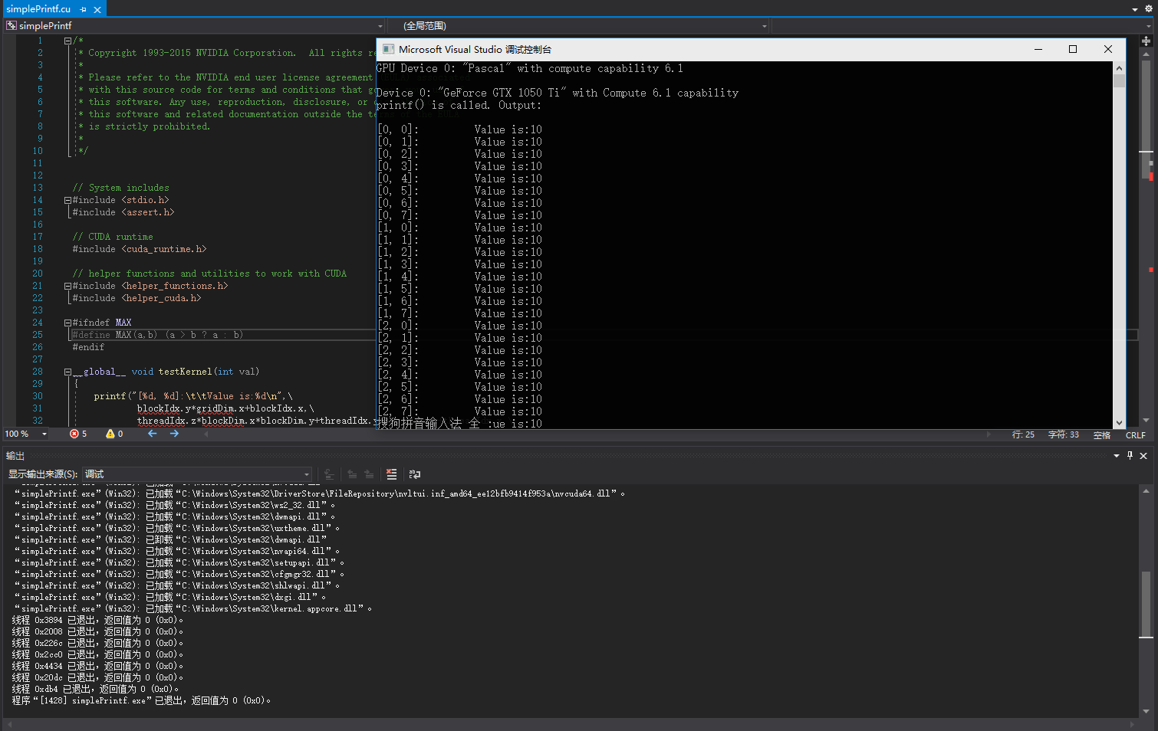Click the Microsoft Visual Studio 调试控制台 title

click(475, 49)
